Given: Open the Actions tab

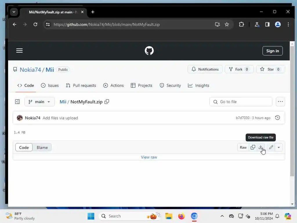Looking at the screenshot, I should point(113,86).
